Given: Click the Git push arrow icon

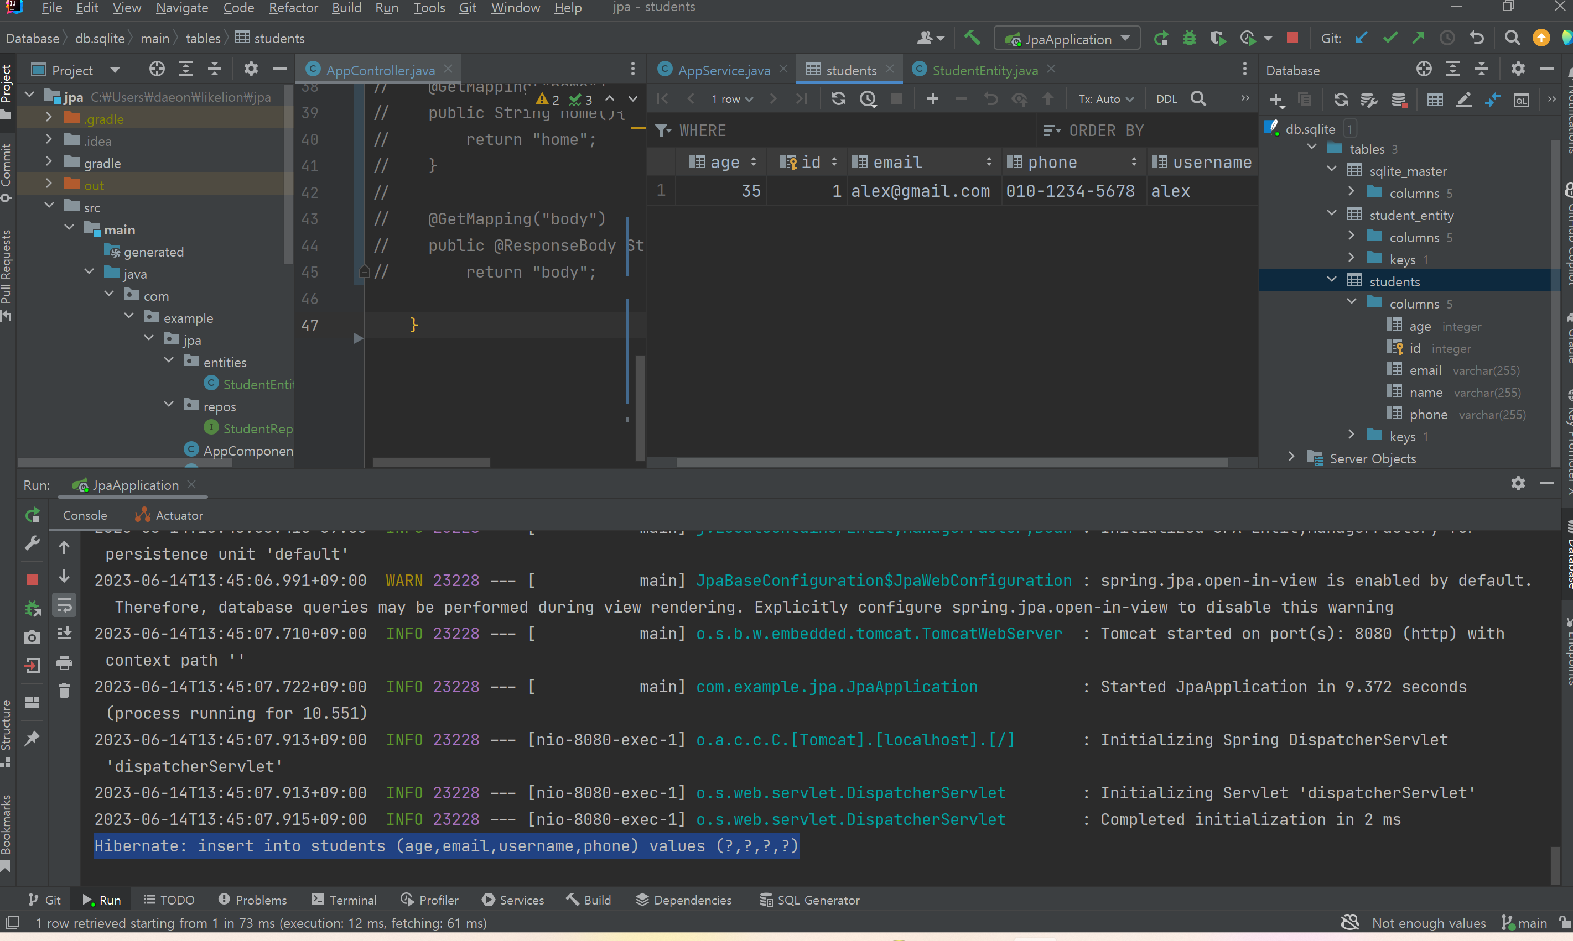Looking at the screenshot, I should (x=1418, y=38).
